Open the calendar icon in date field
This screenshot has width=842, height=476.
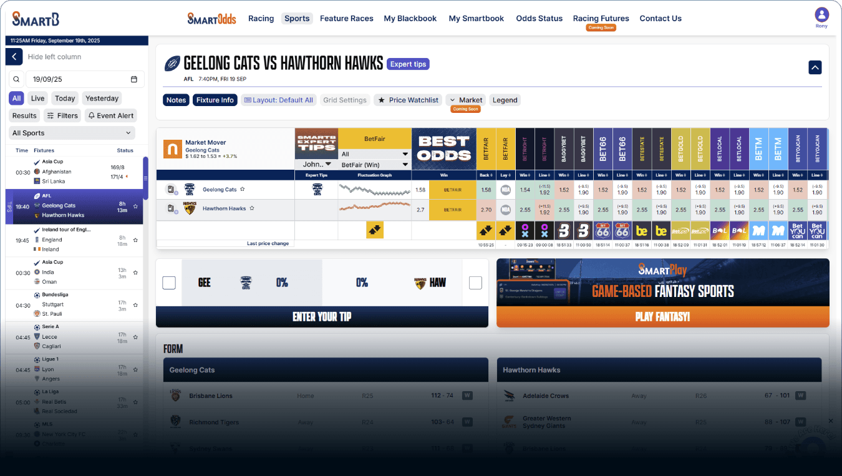[134, 79]
